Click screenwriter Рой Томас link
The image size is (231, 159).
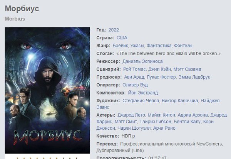tap(134, 69)
